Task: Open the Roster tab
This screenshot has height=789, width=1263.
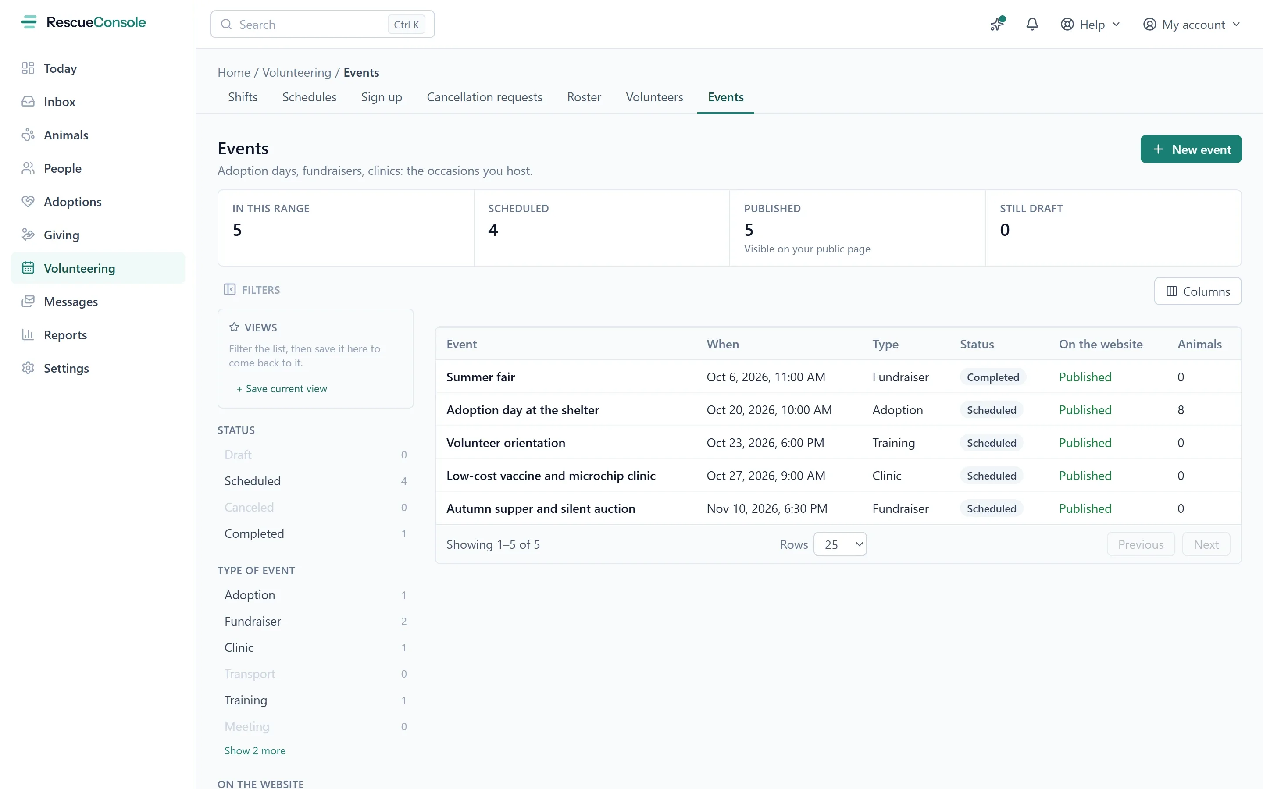Action: (584, 97)
